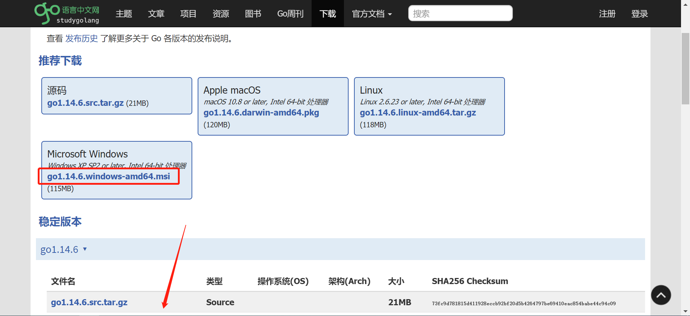690x316 pixels.
Task: Download go1.14.6.darwin-amd64.pkg
Action: pos(261,113)
